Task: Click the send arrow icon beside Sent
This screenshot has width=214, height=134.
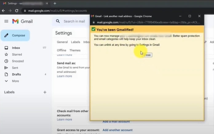Action: click(x=6, y=68)
